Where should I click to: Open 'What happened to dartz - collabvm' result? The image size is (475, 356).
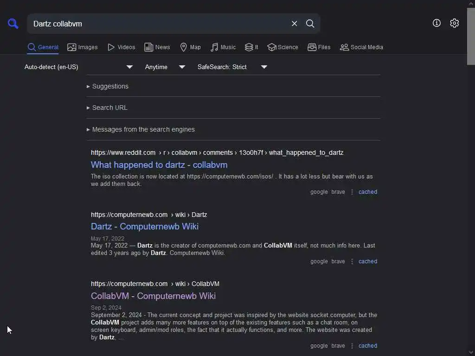tap(159, 165)
